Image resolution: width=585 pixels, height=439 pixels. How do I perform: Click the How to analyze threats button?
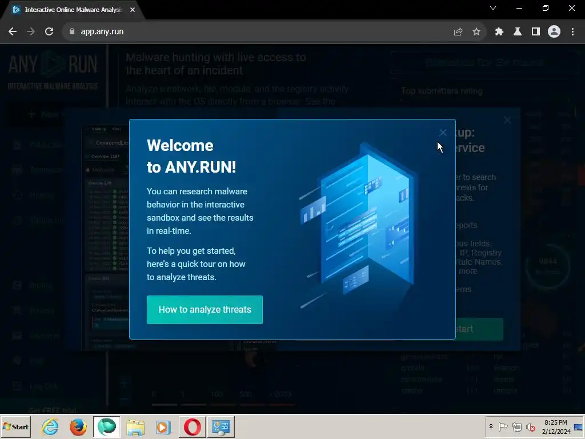[x=205, y=309]
